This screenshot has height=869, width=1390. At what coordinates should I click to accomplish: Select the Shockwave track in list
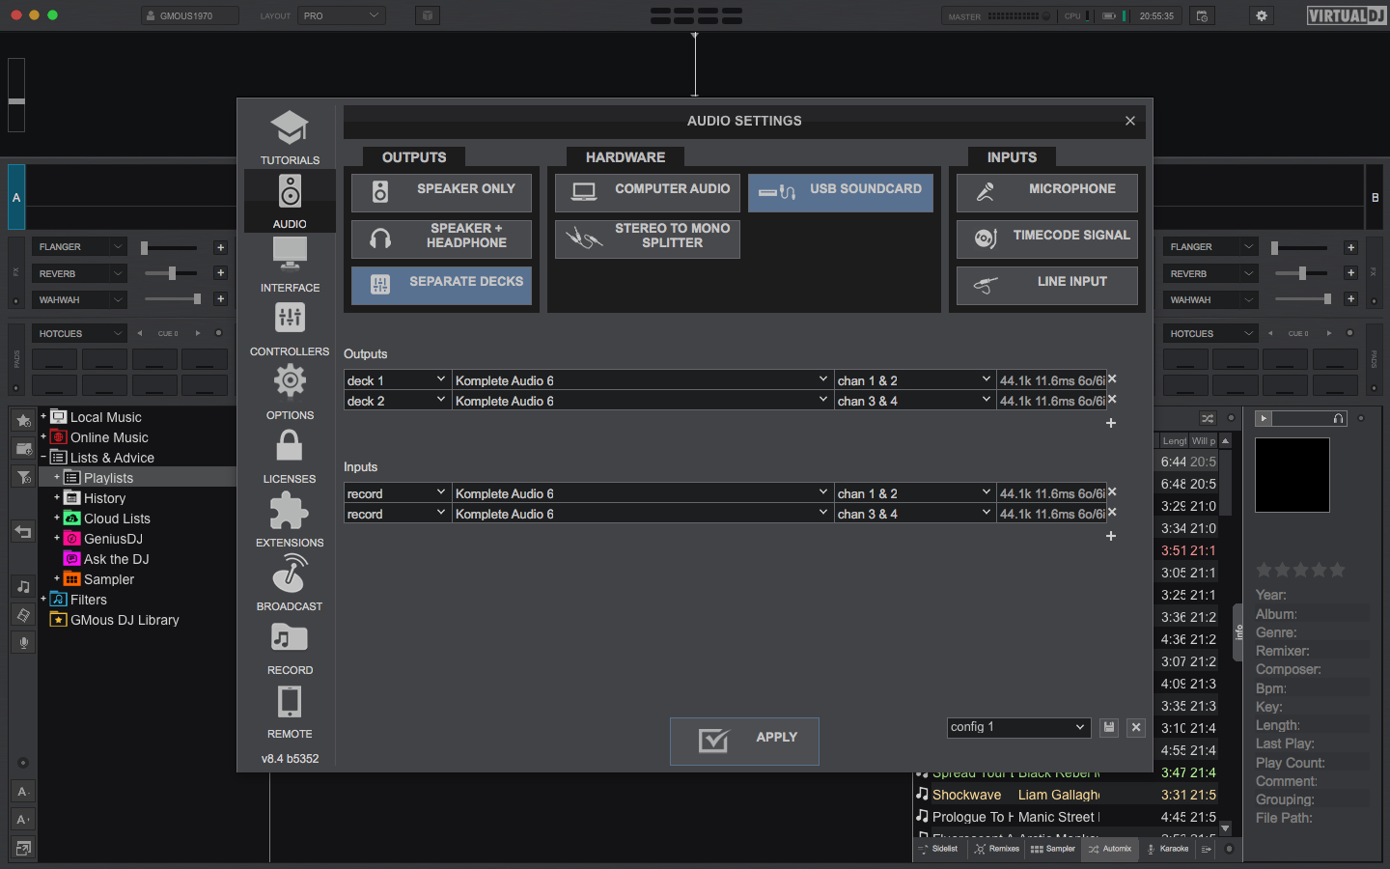point(966,795)
